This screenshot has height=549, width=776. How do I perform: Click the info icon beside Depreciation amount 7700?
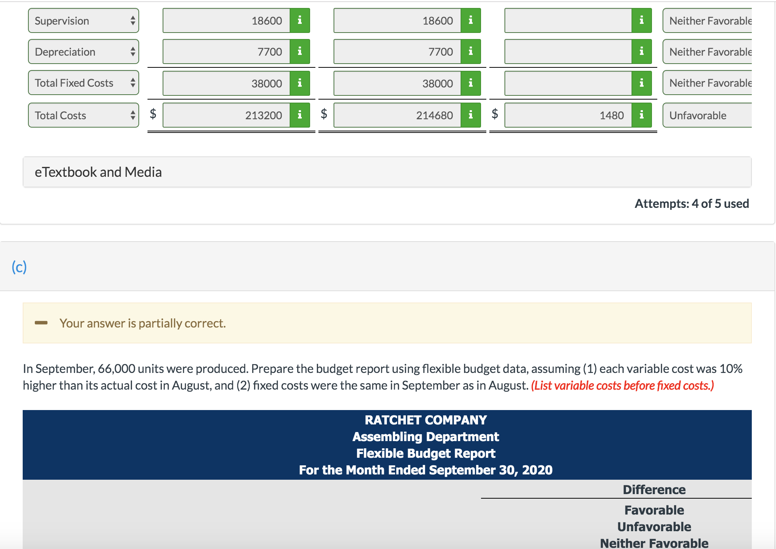pos(300,51)
